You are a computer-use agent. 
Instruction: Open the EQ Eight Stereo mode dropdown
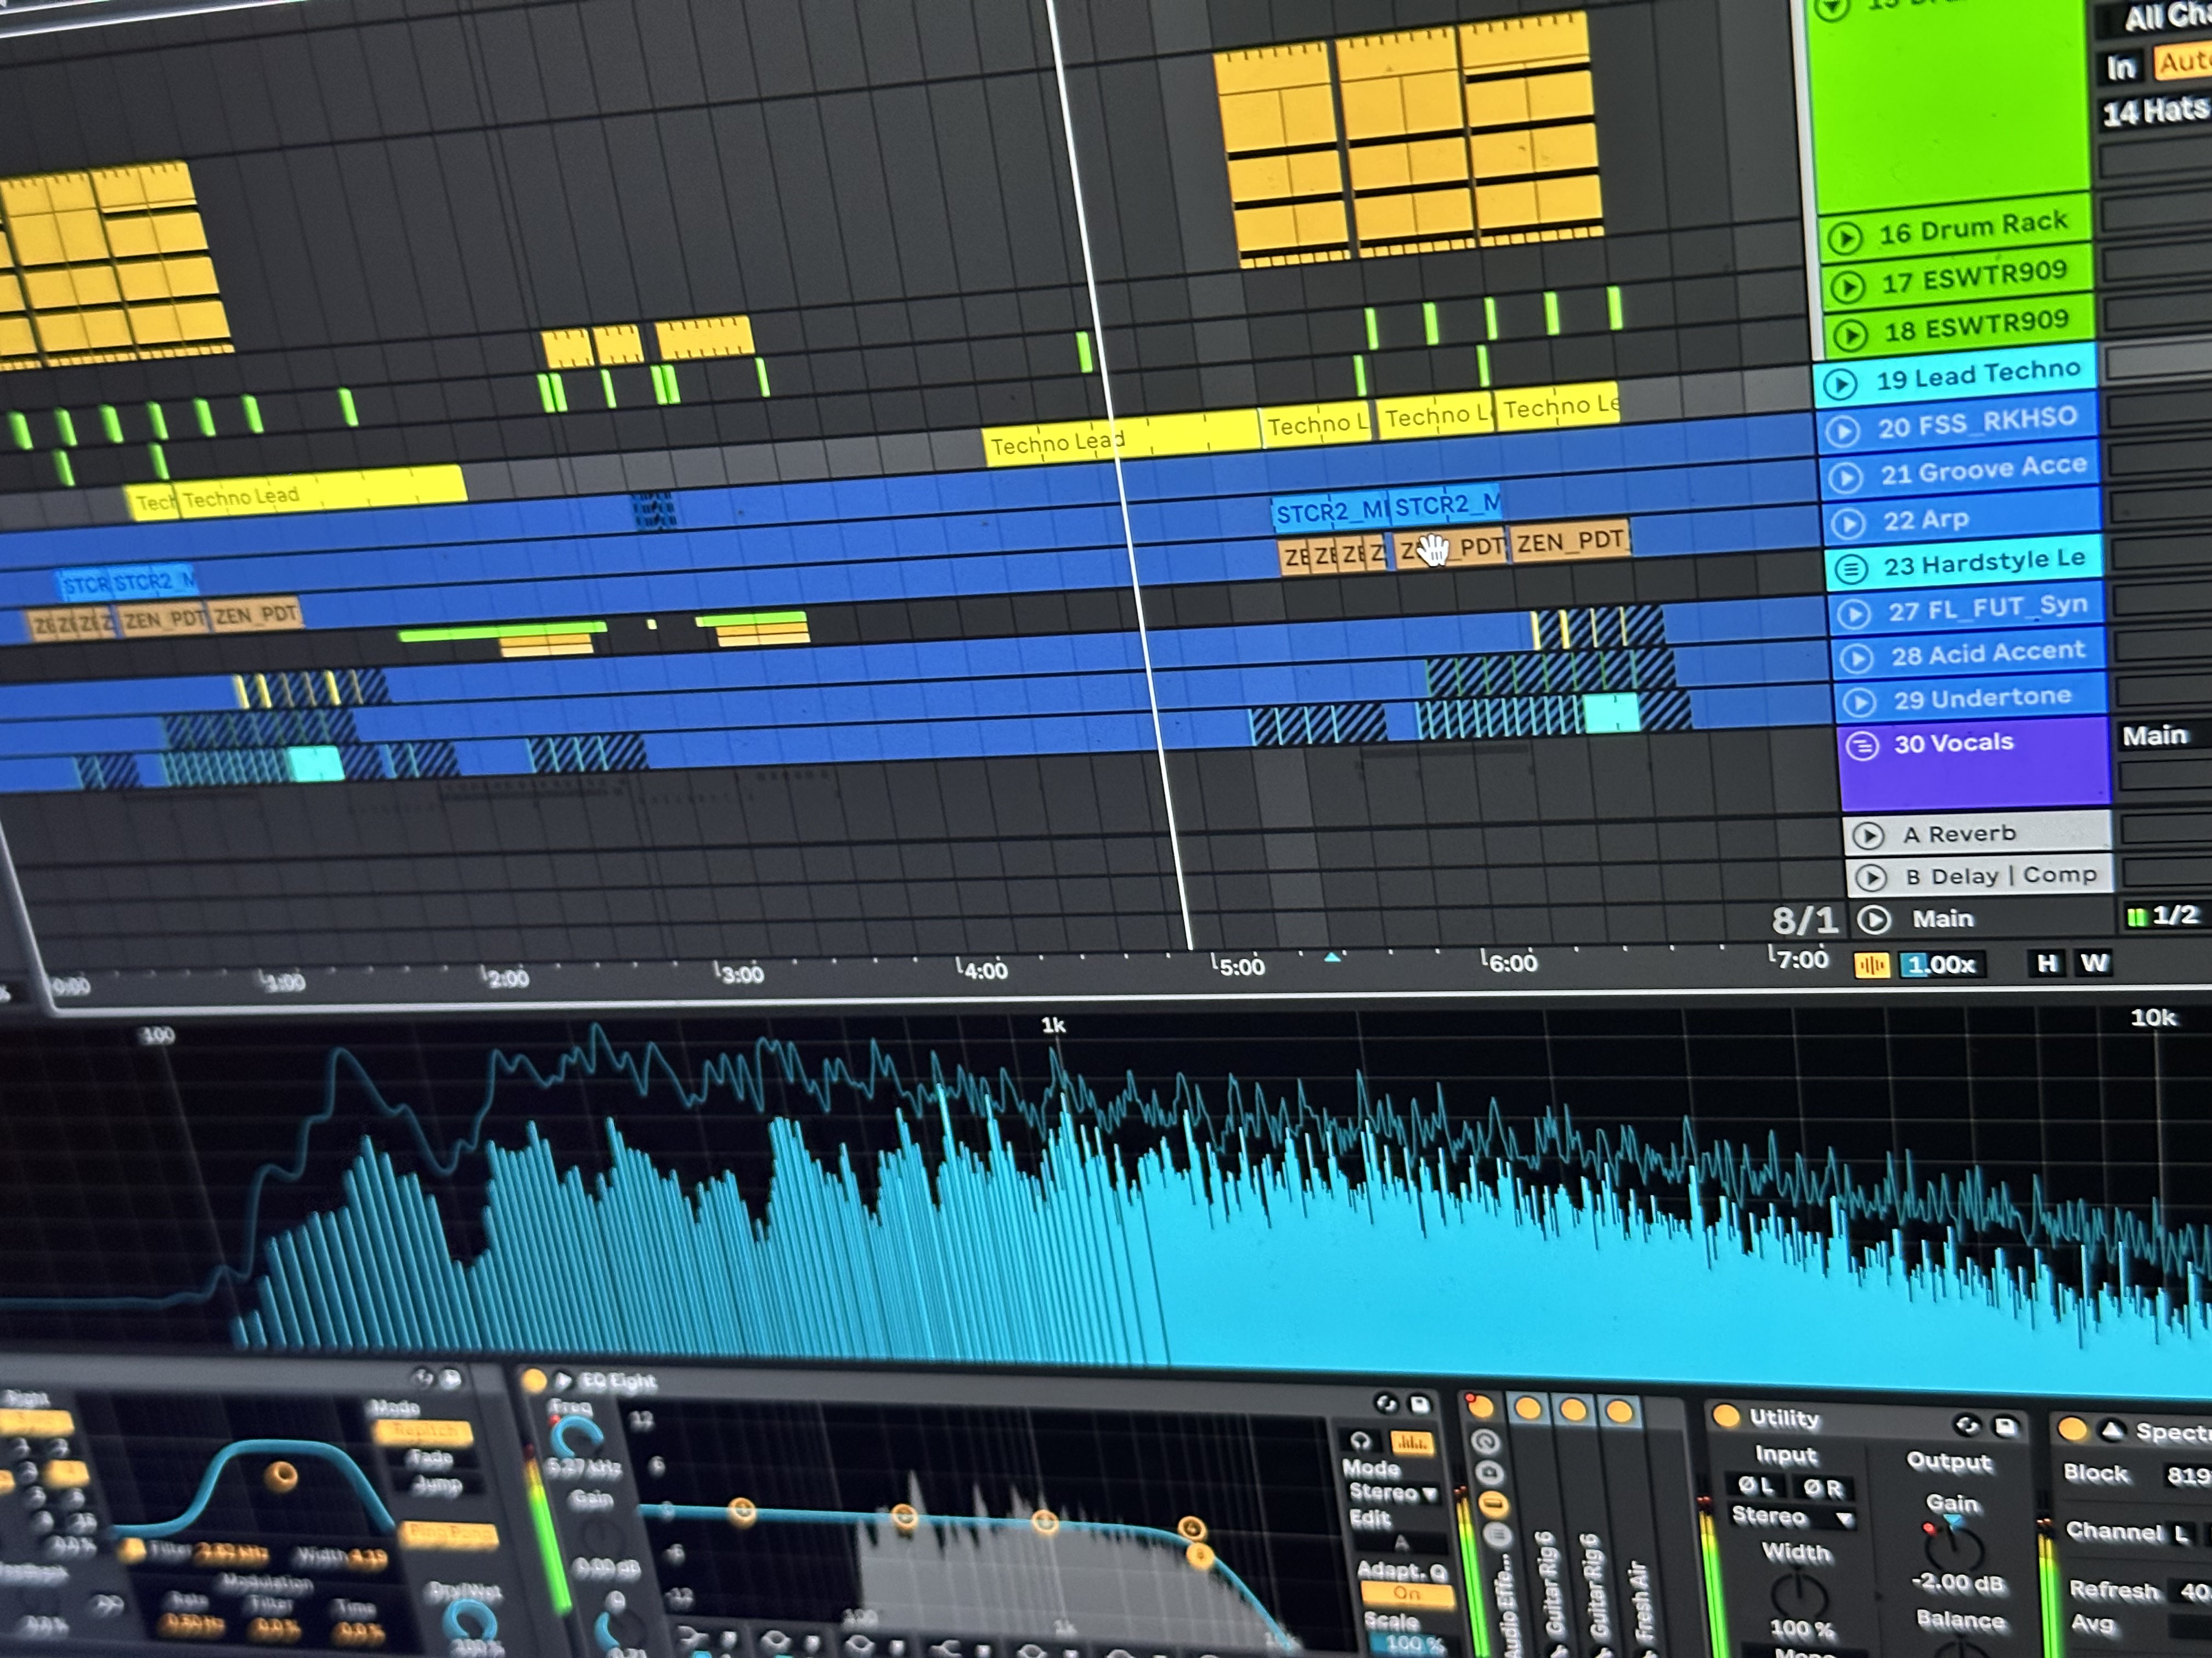(1394, 1493)
